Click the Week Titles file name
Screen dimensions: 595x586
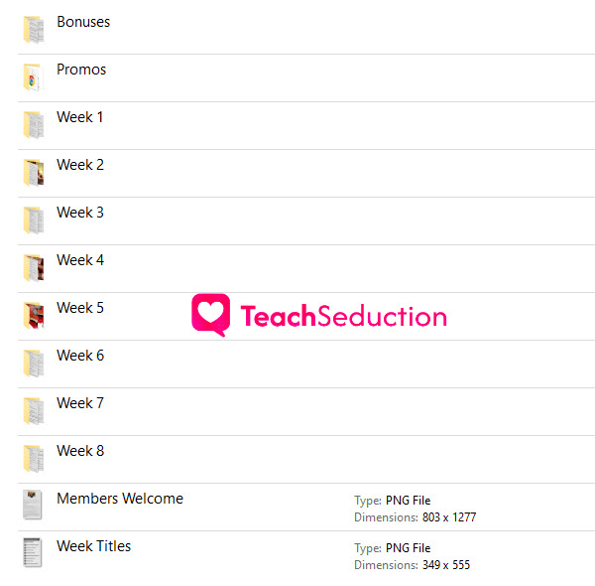[94, 546]
